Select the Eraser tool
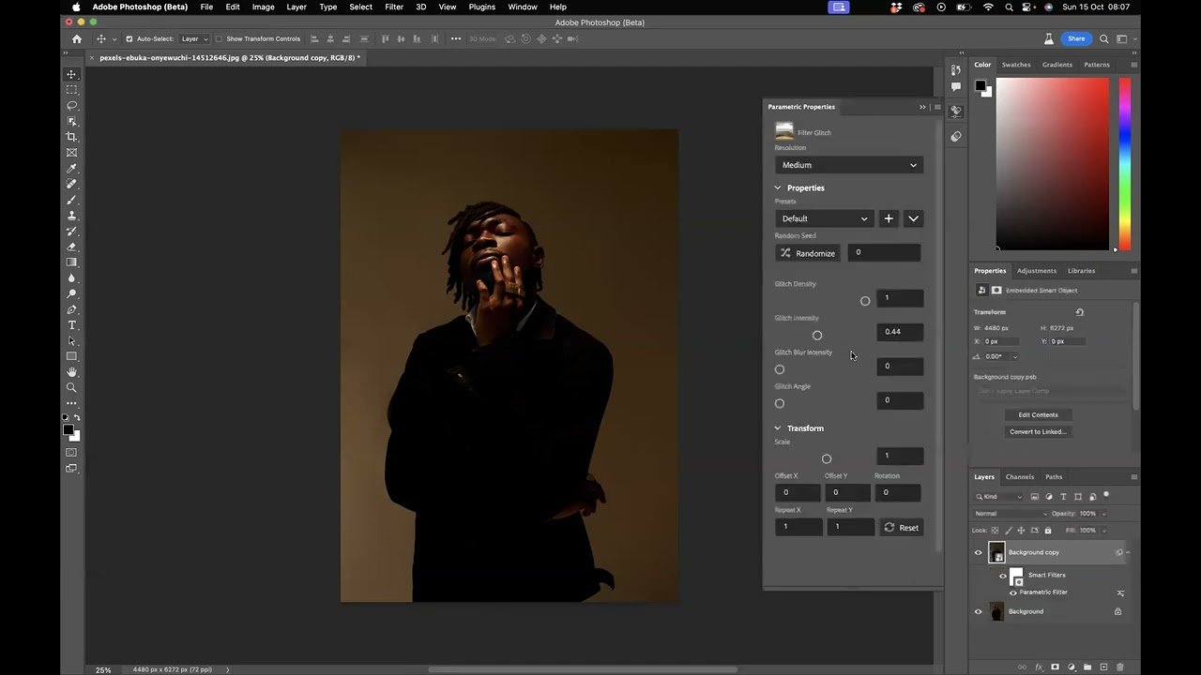Image resolution: width=1201 pixels, height=675 pixels. click(x=71, y=247)
